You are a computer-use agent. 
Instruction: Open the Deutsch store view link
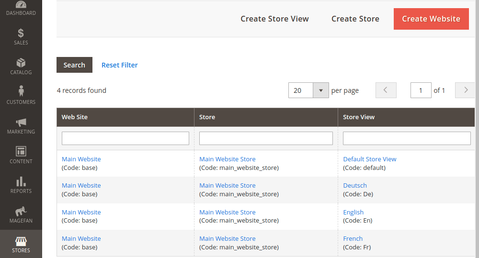tap(355, 185)
